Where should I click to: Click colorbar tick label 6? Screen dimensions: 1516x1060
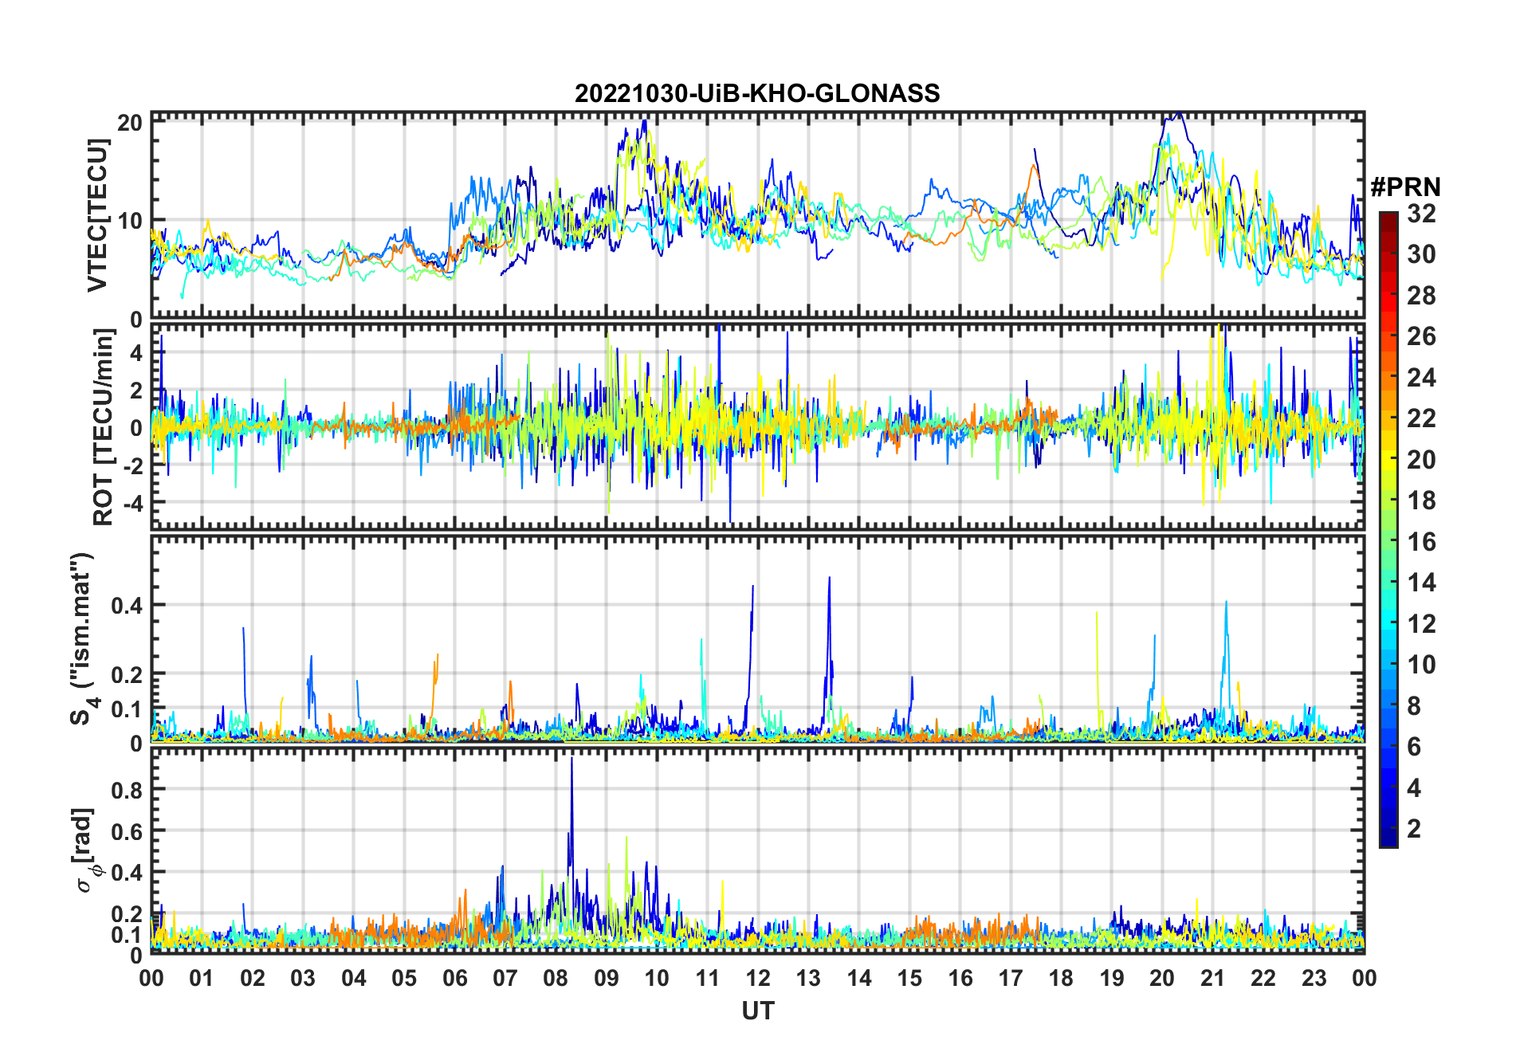1415,747
